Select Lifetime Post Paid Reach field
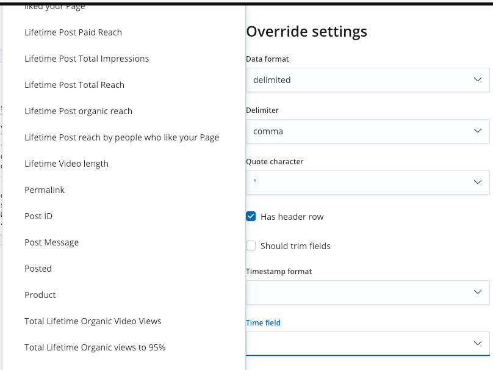 (73, 32)
